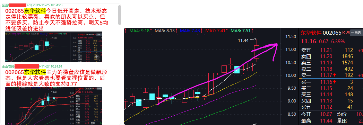Click the highlighted 东华软件 in the first message

[35, 11]
